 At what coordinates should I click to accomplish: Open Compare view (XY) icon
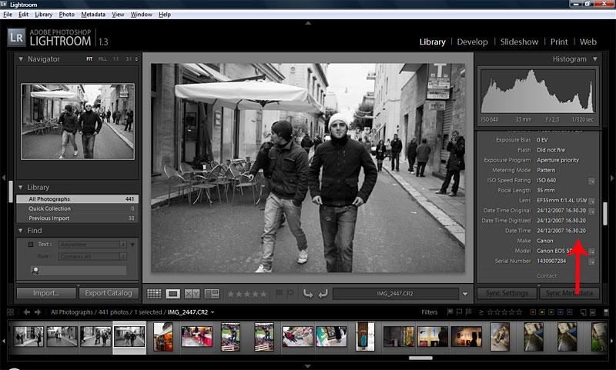click(192, 293)
